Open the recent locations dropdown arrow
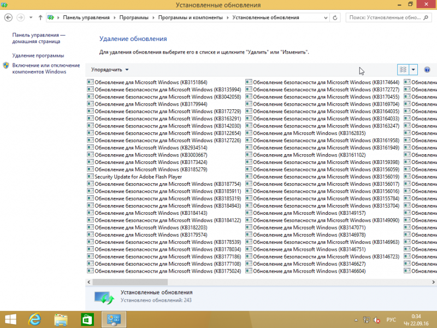 pyautogui.click(x=31, y=17)
